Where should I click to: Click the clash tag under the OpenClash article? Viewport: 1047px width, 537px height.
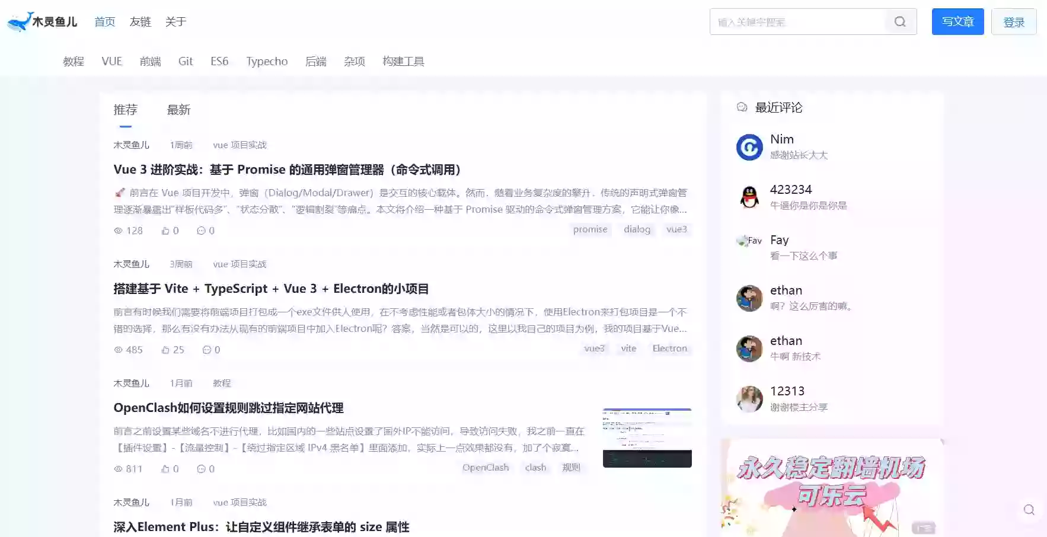[x=535, y=468]
